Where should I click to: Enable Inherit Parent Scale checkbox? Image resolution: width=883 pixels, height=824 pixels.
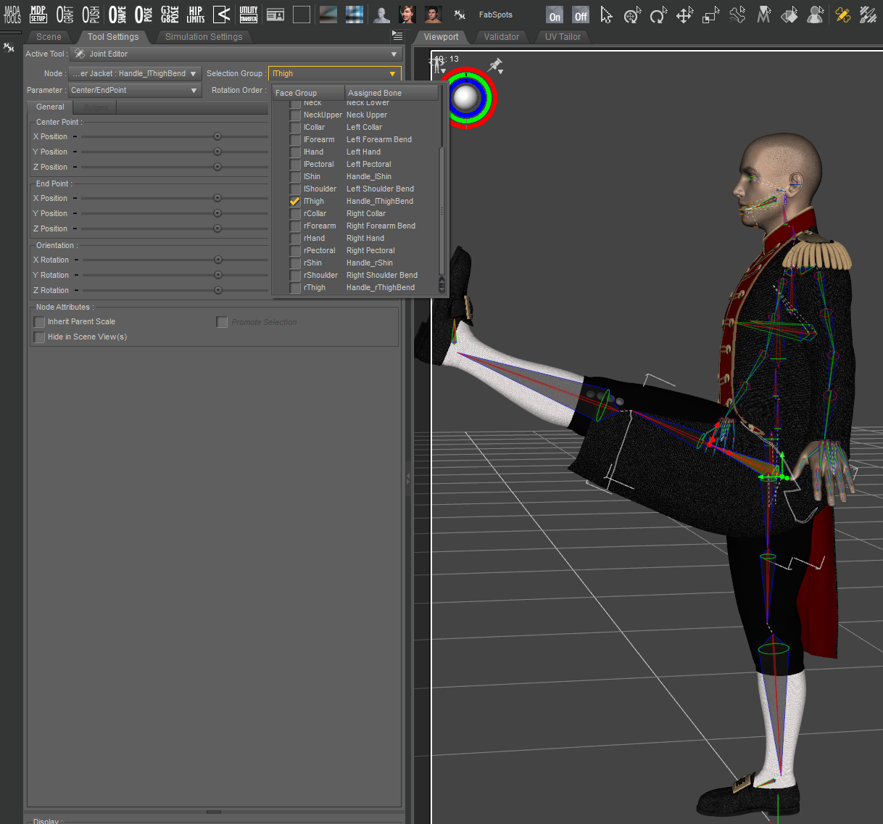tap(39, 322)
